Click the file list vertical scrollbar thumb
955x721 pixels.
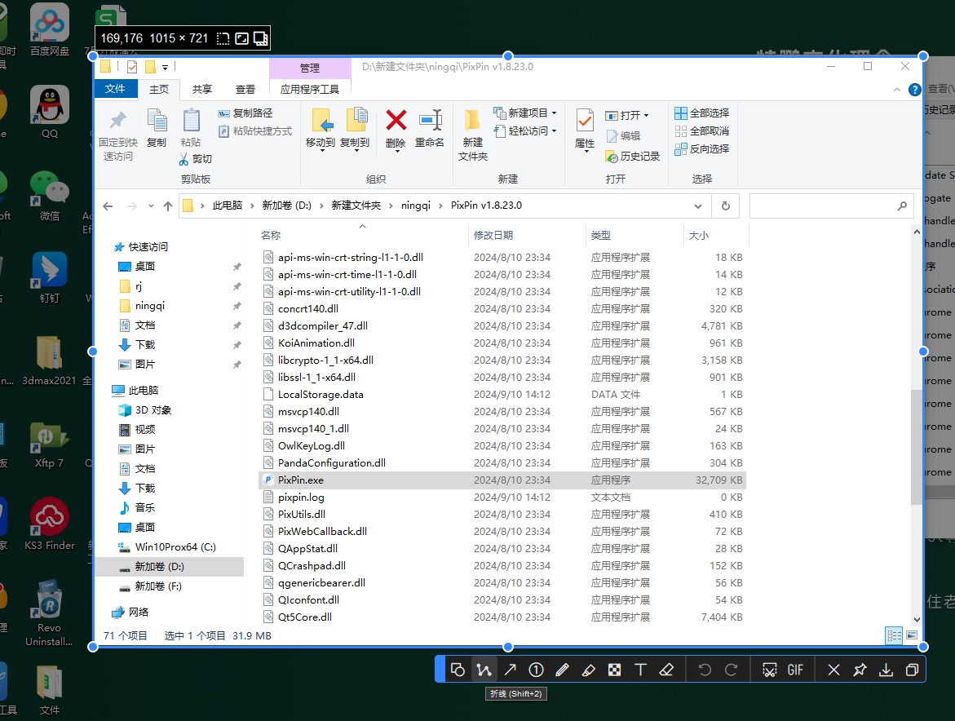(x=917, y=446)
